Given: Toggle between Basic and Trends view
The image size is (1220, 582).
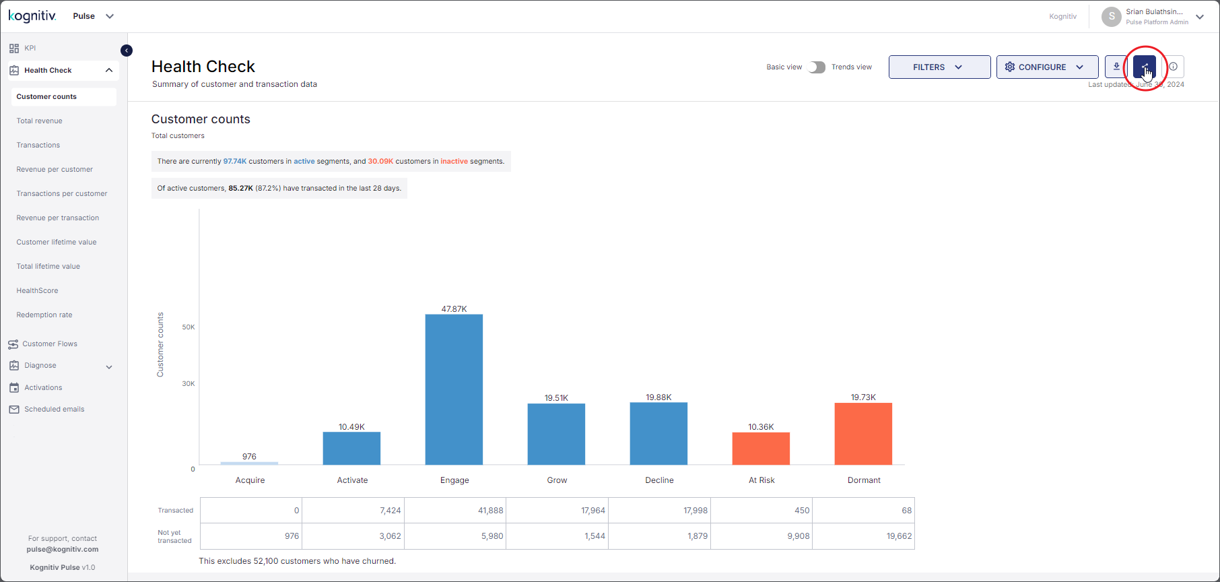Looking at the screenshot, I should [817, 67].
